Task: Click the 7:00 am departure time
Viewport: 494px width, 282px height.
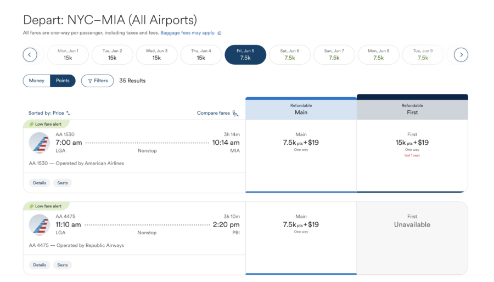Action: (69, 143)
